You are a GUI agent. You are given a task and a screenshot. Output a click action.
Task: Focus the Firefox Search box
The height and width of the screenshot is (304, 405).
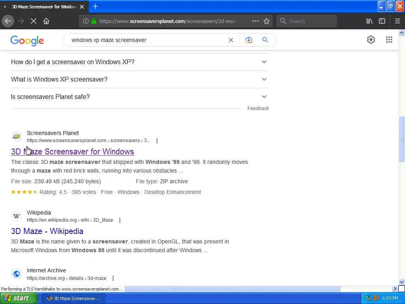pyautogui.click(x=307, y=21)
